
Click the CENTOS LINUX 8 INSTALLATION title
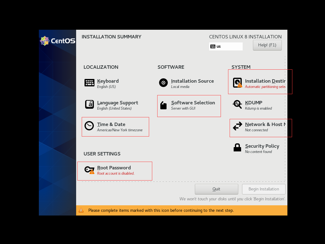click(245, 37)
